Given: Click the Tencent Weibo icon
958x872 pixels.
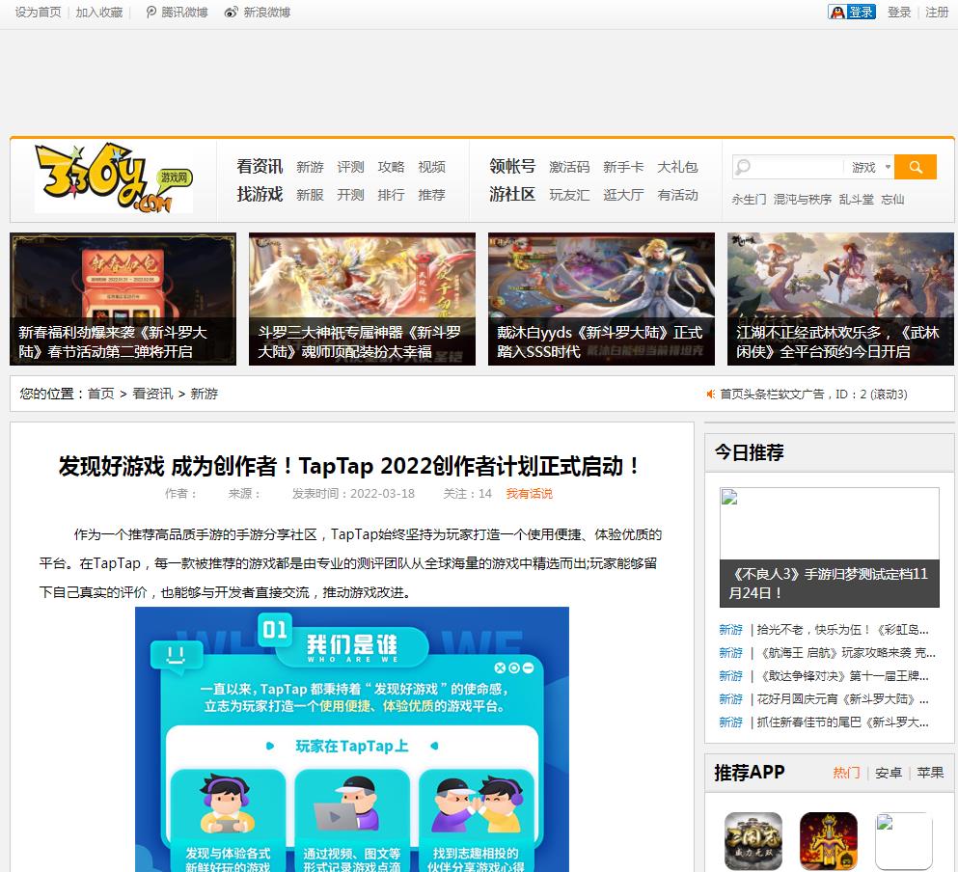Looking at the screenshot, I should click(151, 13).
